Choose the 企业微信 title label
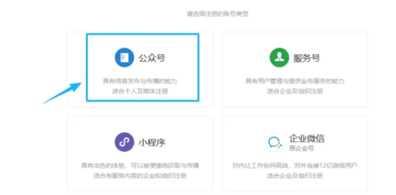The image size is (396, 195). click(307, 139)
